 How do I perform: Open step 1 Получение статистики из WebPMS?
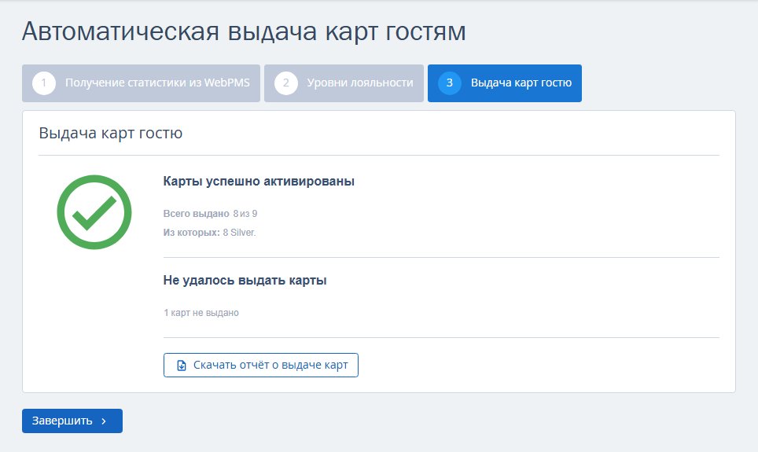coord(142,83)
